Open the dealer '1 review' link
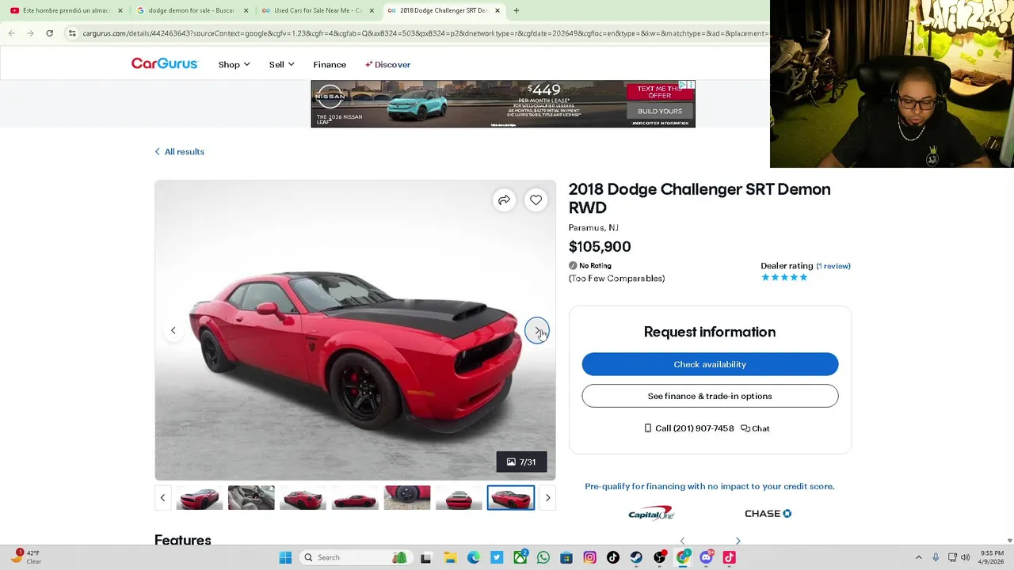 click(x=833, y=266)
